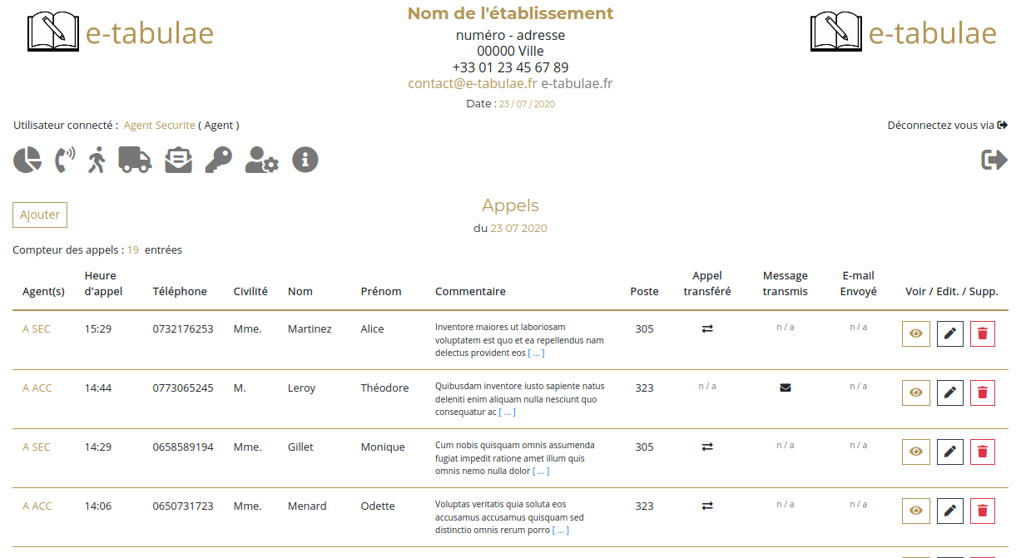
Task: Click the Commentaire column header
Action: [x=470, y=292]
